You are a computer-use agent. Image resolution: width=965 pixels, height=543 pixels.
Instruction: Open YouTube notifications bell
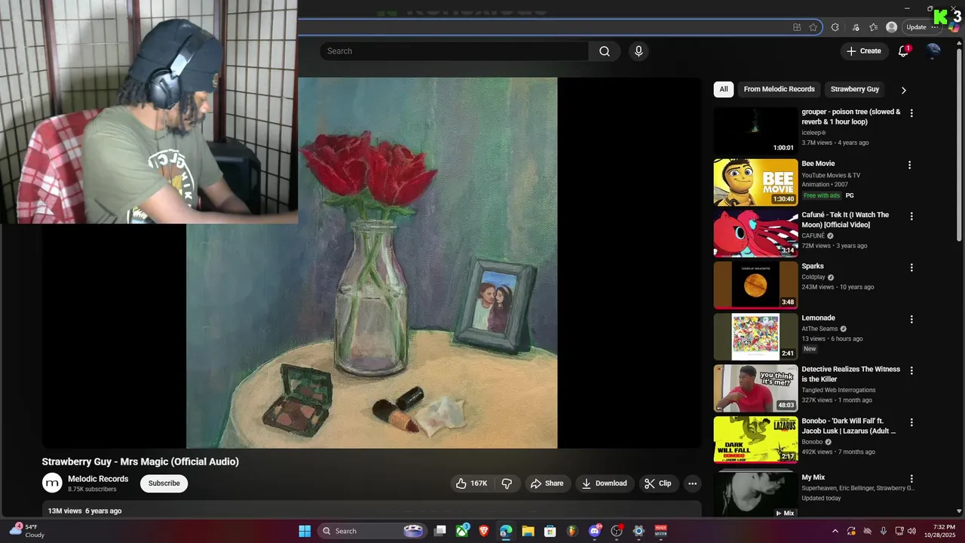[x=903, y=51]
